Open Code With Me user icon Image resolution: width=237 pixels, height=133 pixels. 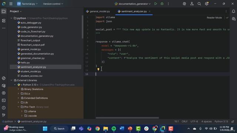pos(192,4)
